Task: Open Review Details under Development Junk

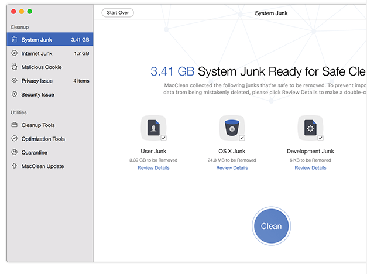Action: coord(310,168)
